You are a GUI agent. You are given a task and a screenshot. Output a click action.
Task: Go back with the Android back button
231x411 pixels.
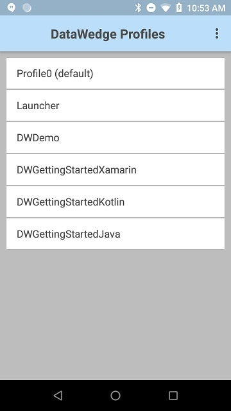click(58, 396)
